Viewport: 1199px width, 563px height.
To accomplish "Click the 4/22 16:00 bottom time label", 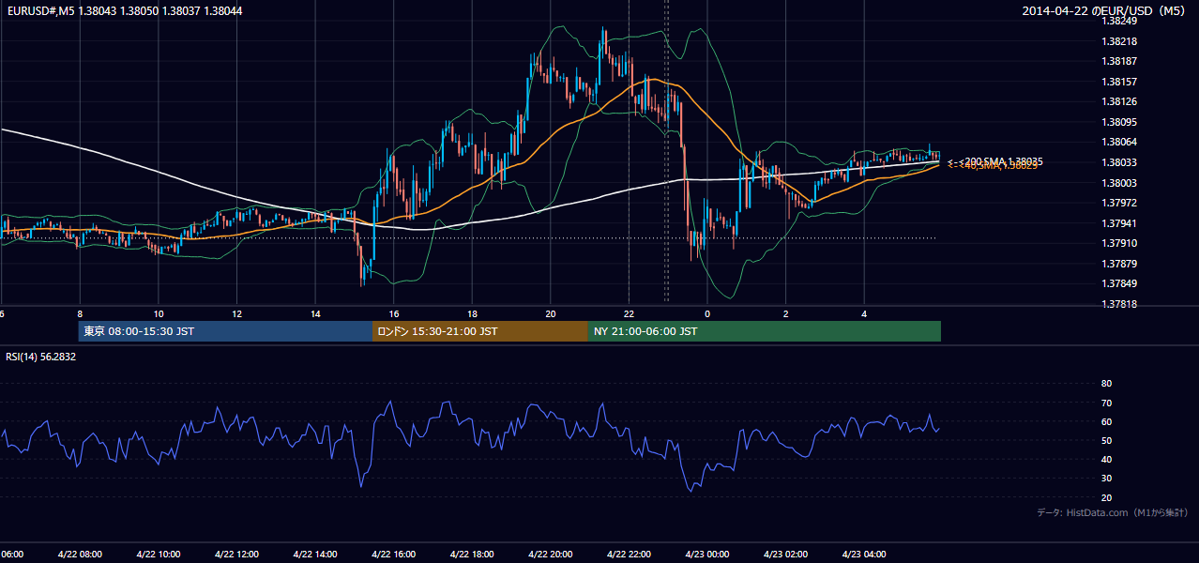I will point(394,554).
